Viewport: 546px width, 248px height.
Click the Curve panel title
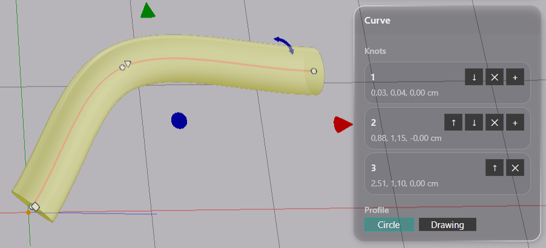tap(377, 21)
